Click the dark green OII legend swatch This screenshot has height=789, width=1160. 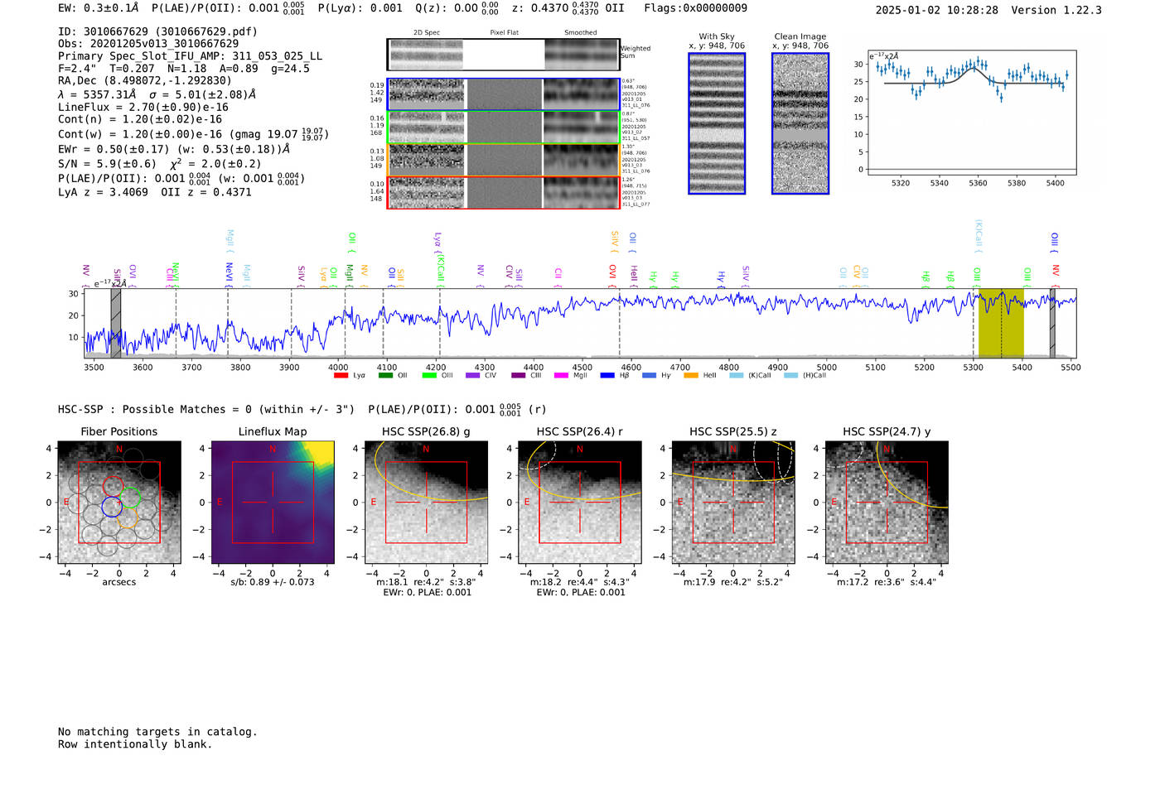click(x=385, y=376)
